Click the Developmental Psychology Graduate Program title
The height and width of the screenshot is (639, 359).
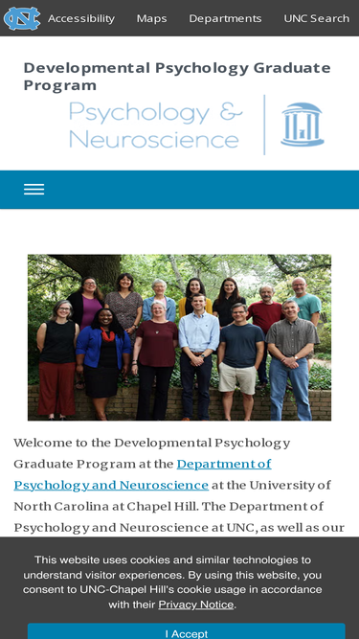click(177, 77)
